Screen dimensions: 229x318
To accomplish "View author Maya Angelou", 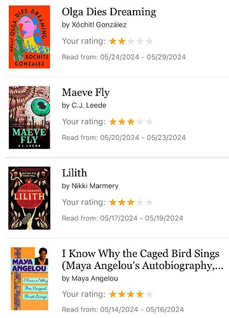I will (95, 279).
